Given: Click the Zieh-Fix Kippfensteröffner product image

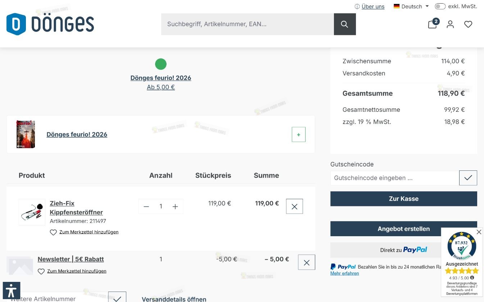Looking at the screenshot, I should (32, 212).
